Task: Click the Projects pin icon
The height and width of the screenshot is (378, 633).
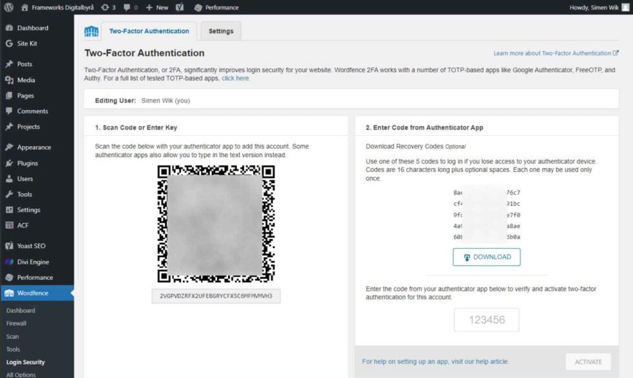Action: (x=9, y=127)
